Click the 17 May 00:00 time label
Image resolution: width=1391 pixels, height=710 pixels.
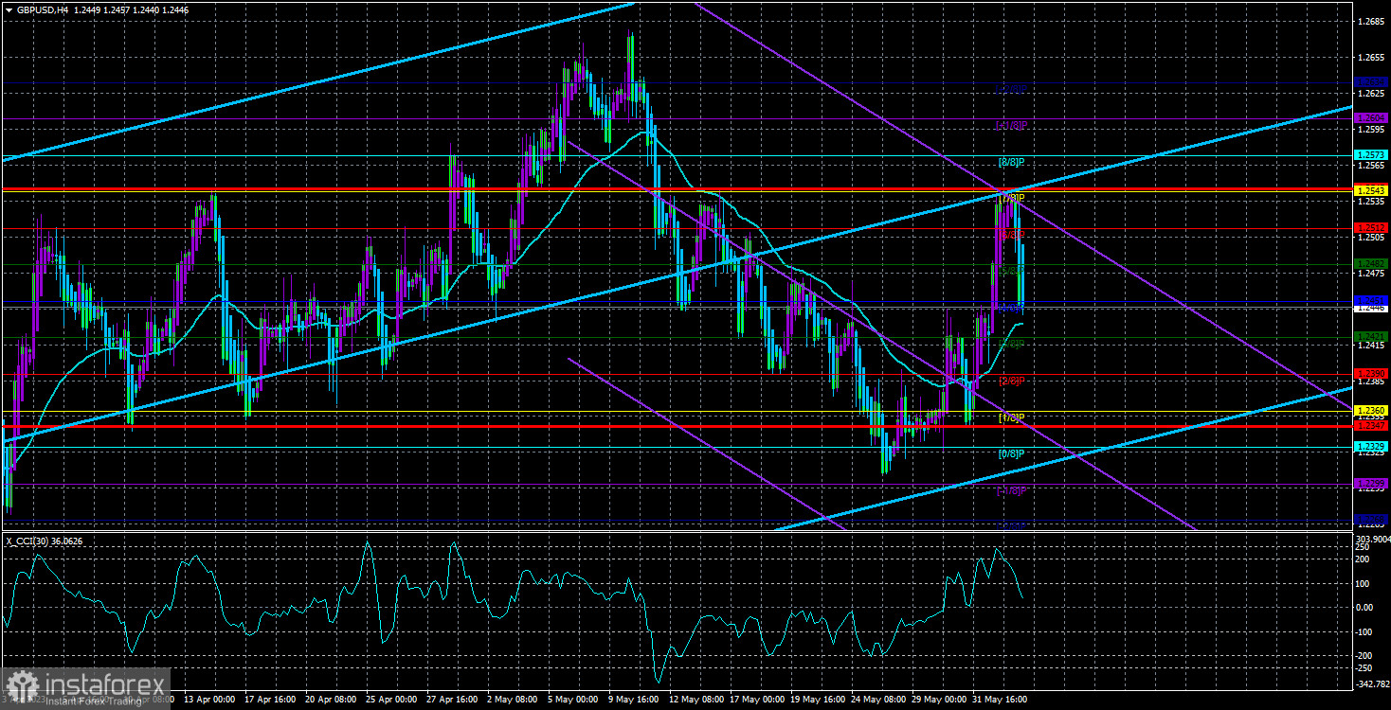(755, 700)
